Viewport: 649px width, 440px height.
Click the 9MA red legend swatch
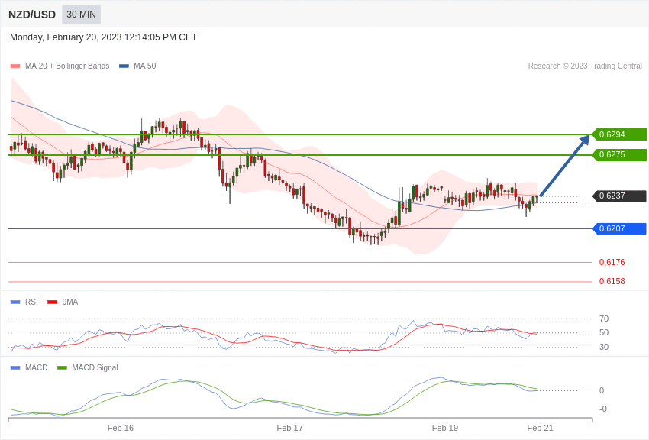pyautogui.click(x=53, y=302)
